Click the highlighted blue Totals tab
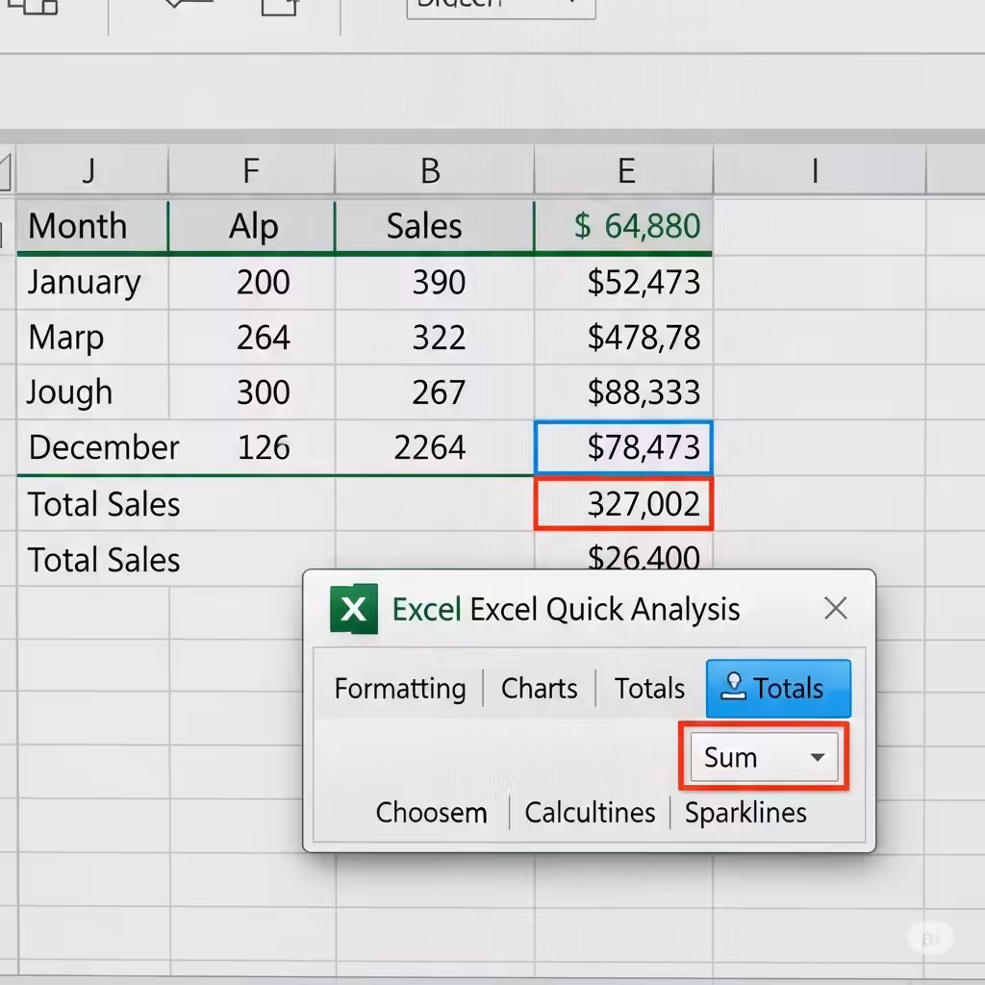 (x=778, y=689)
